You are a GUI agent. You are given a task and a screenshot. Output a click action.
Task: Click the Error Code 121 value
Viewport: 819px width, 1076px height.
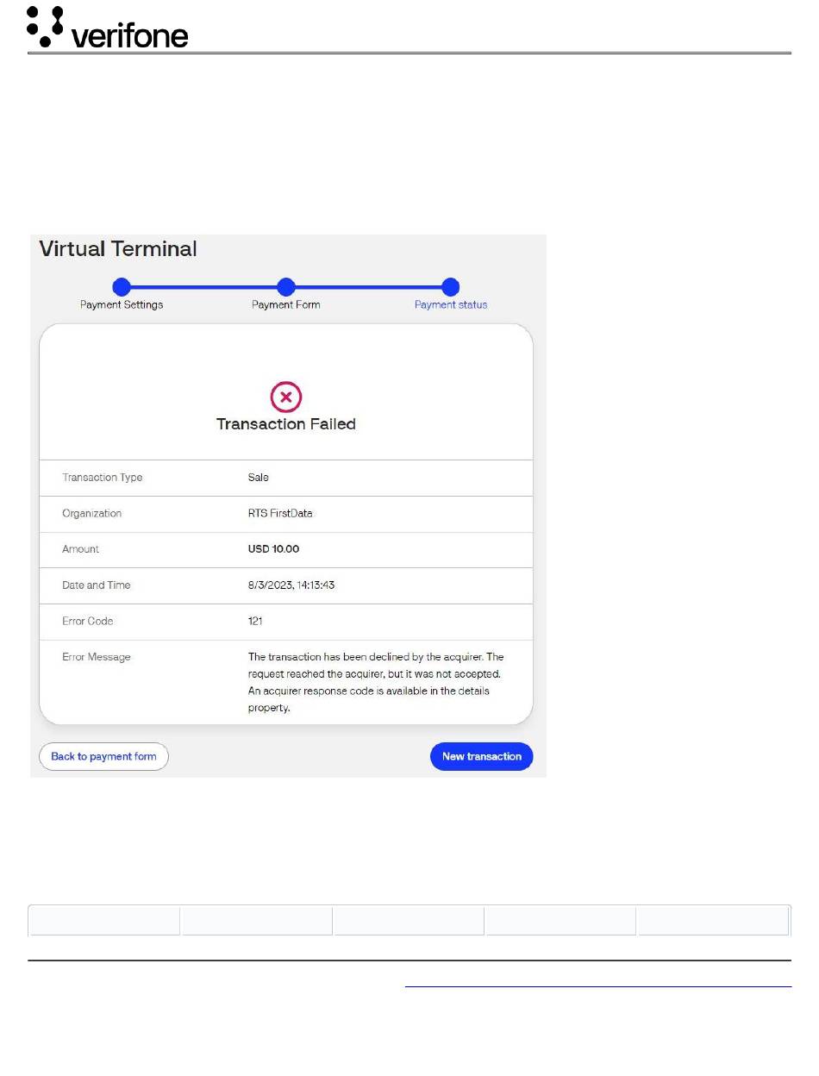coord(255,621)
